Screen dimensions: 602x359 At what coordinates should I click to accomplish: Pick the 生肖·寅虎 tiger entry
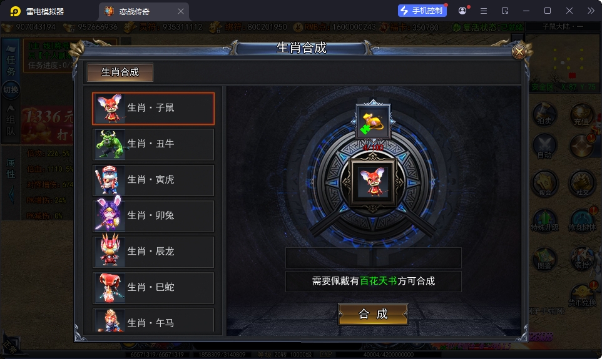pyautogui.click(x=153, y=180)
